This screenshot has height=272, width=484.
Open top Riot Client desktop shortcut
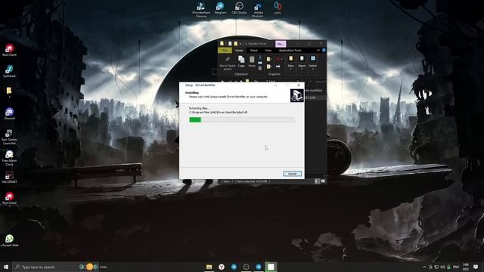coord(9,51)
